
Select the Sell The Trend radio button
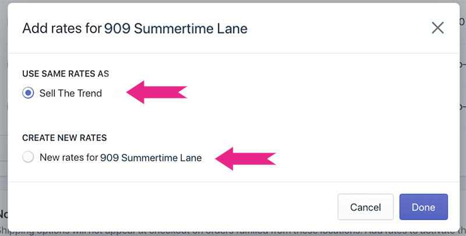(28, 93)
